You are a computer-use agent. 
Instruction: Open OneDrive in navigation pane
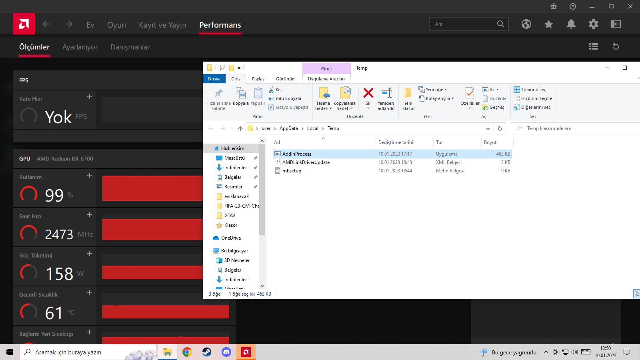click(231, 238)
